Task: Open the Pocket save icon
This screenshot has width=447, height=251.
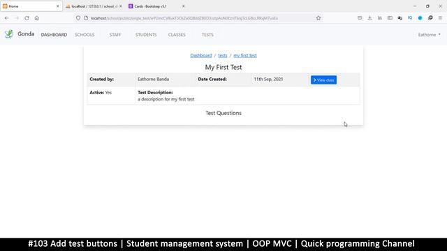Action: pyautogui.click(x=360, y=18)
